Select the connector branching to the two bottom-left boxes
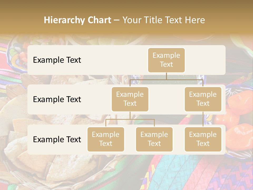Image resolution: width=253 pixels, height=190 pixels. [x=130, y=119]
